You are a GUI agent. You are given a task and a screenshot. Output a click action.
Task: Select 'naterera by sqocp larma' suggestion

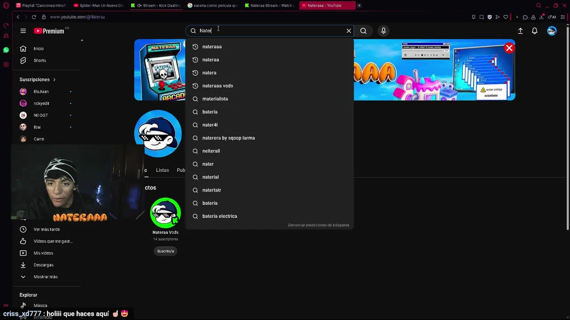(x=269, y=138)
